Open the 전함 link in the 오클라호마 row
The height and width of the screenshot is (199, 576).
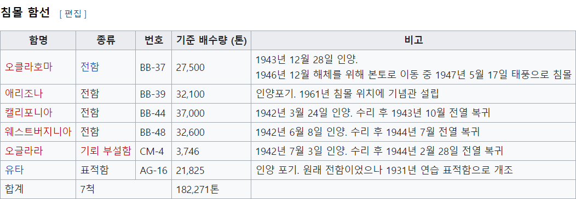pyautogui.click(x=90, y=67)
